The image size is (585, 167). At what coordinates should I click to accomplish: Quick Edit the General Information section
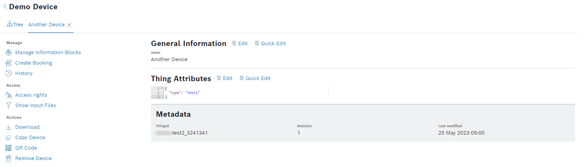click(x=270, y=44)
